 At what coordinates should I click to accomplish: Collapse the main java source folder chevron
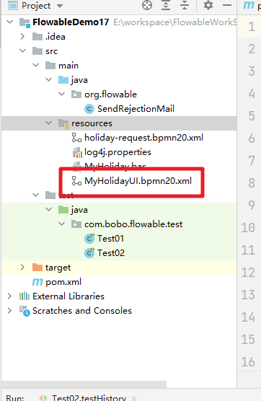[49, 80]
